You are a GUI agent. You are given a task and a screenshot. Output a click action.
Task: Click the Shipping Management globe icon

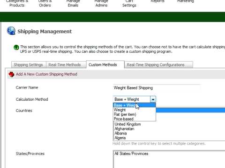(11, 31)
